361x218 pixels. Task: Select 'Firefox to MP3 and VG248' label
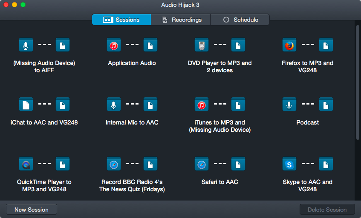coord(308,67)
